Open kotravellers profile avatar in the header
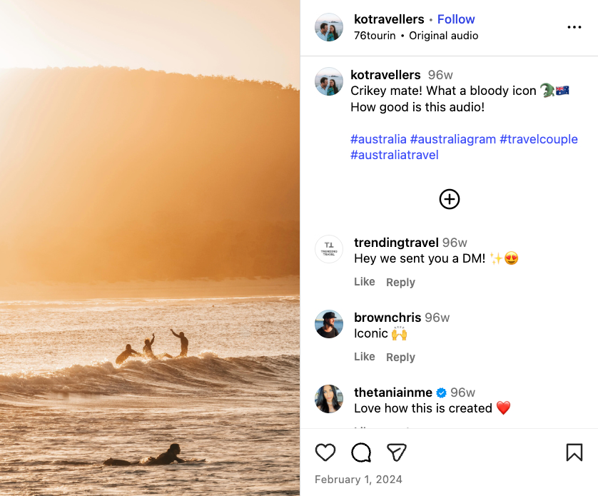Image resolution: width=598 pixels, height=496 pixels. [x=329, y=27]
